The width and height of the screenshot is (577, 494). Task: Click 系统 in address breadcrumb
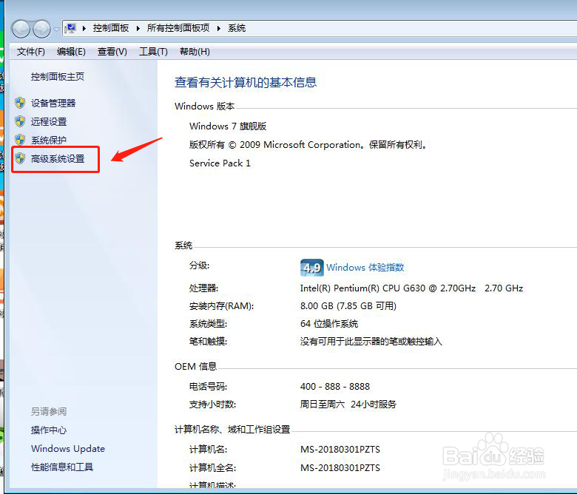[237, 28]
